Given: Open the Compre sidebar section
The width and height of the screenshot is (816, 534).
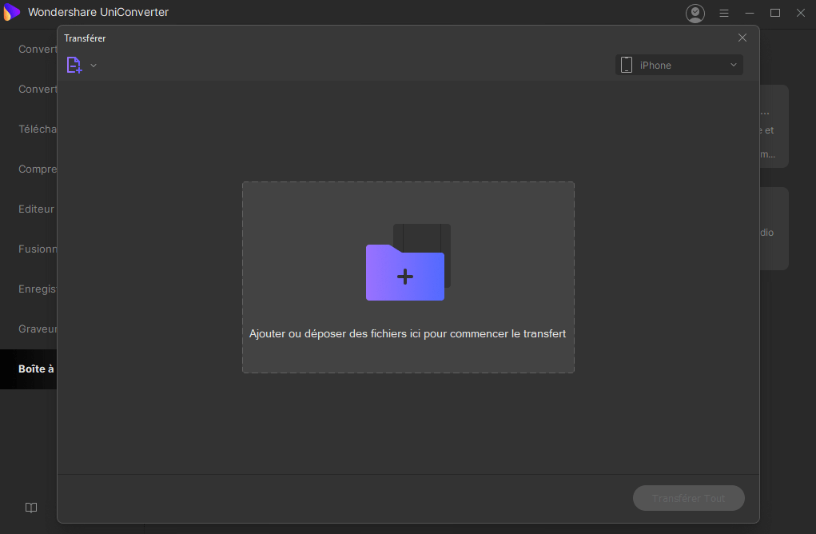Looking at the screenshot, I should coord(38,169).
